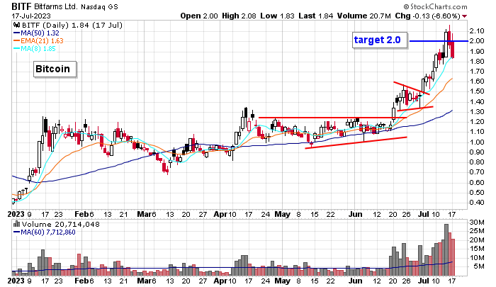The width and height of the screenshot is (496, 287).
Task: Click the 1.50 price axis label
Action: [477, 91]
